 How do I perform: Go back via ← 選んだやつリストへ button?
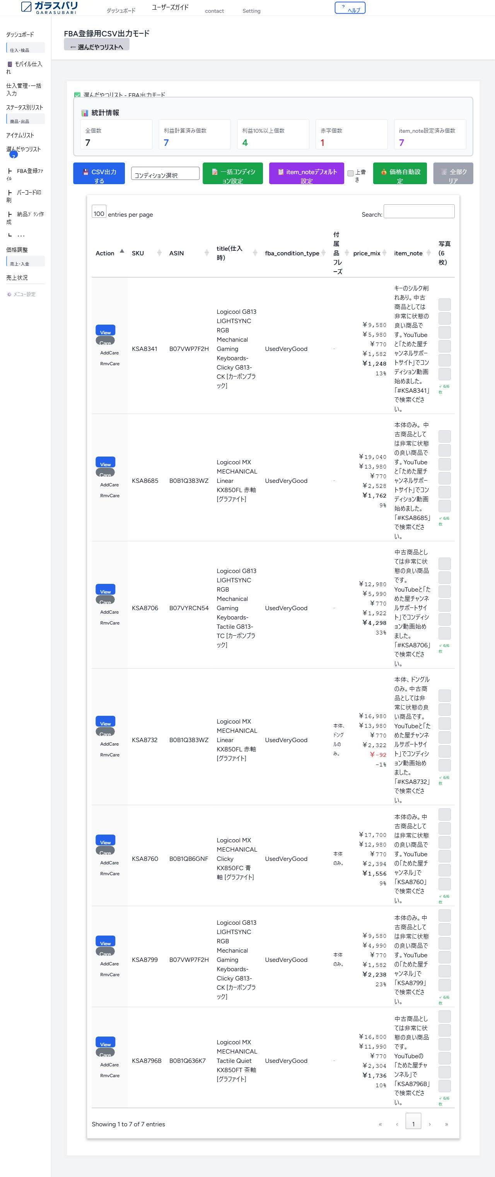(96, 45)
